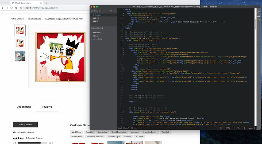The width and height of the screenshot is (262, 144).
Task: Toggle Spaces indentation label in status bar
Action: click(x=251, y=128)
